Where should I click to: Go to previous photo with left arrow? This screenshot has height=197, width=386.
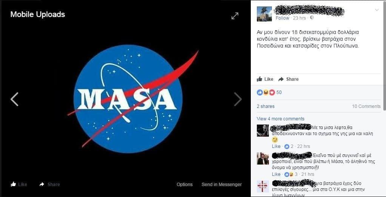coord(14,99)
